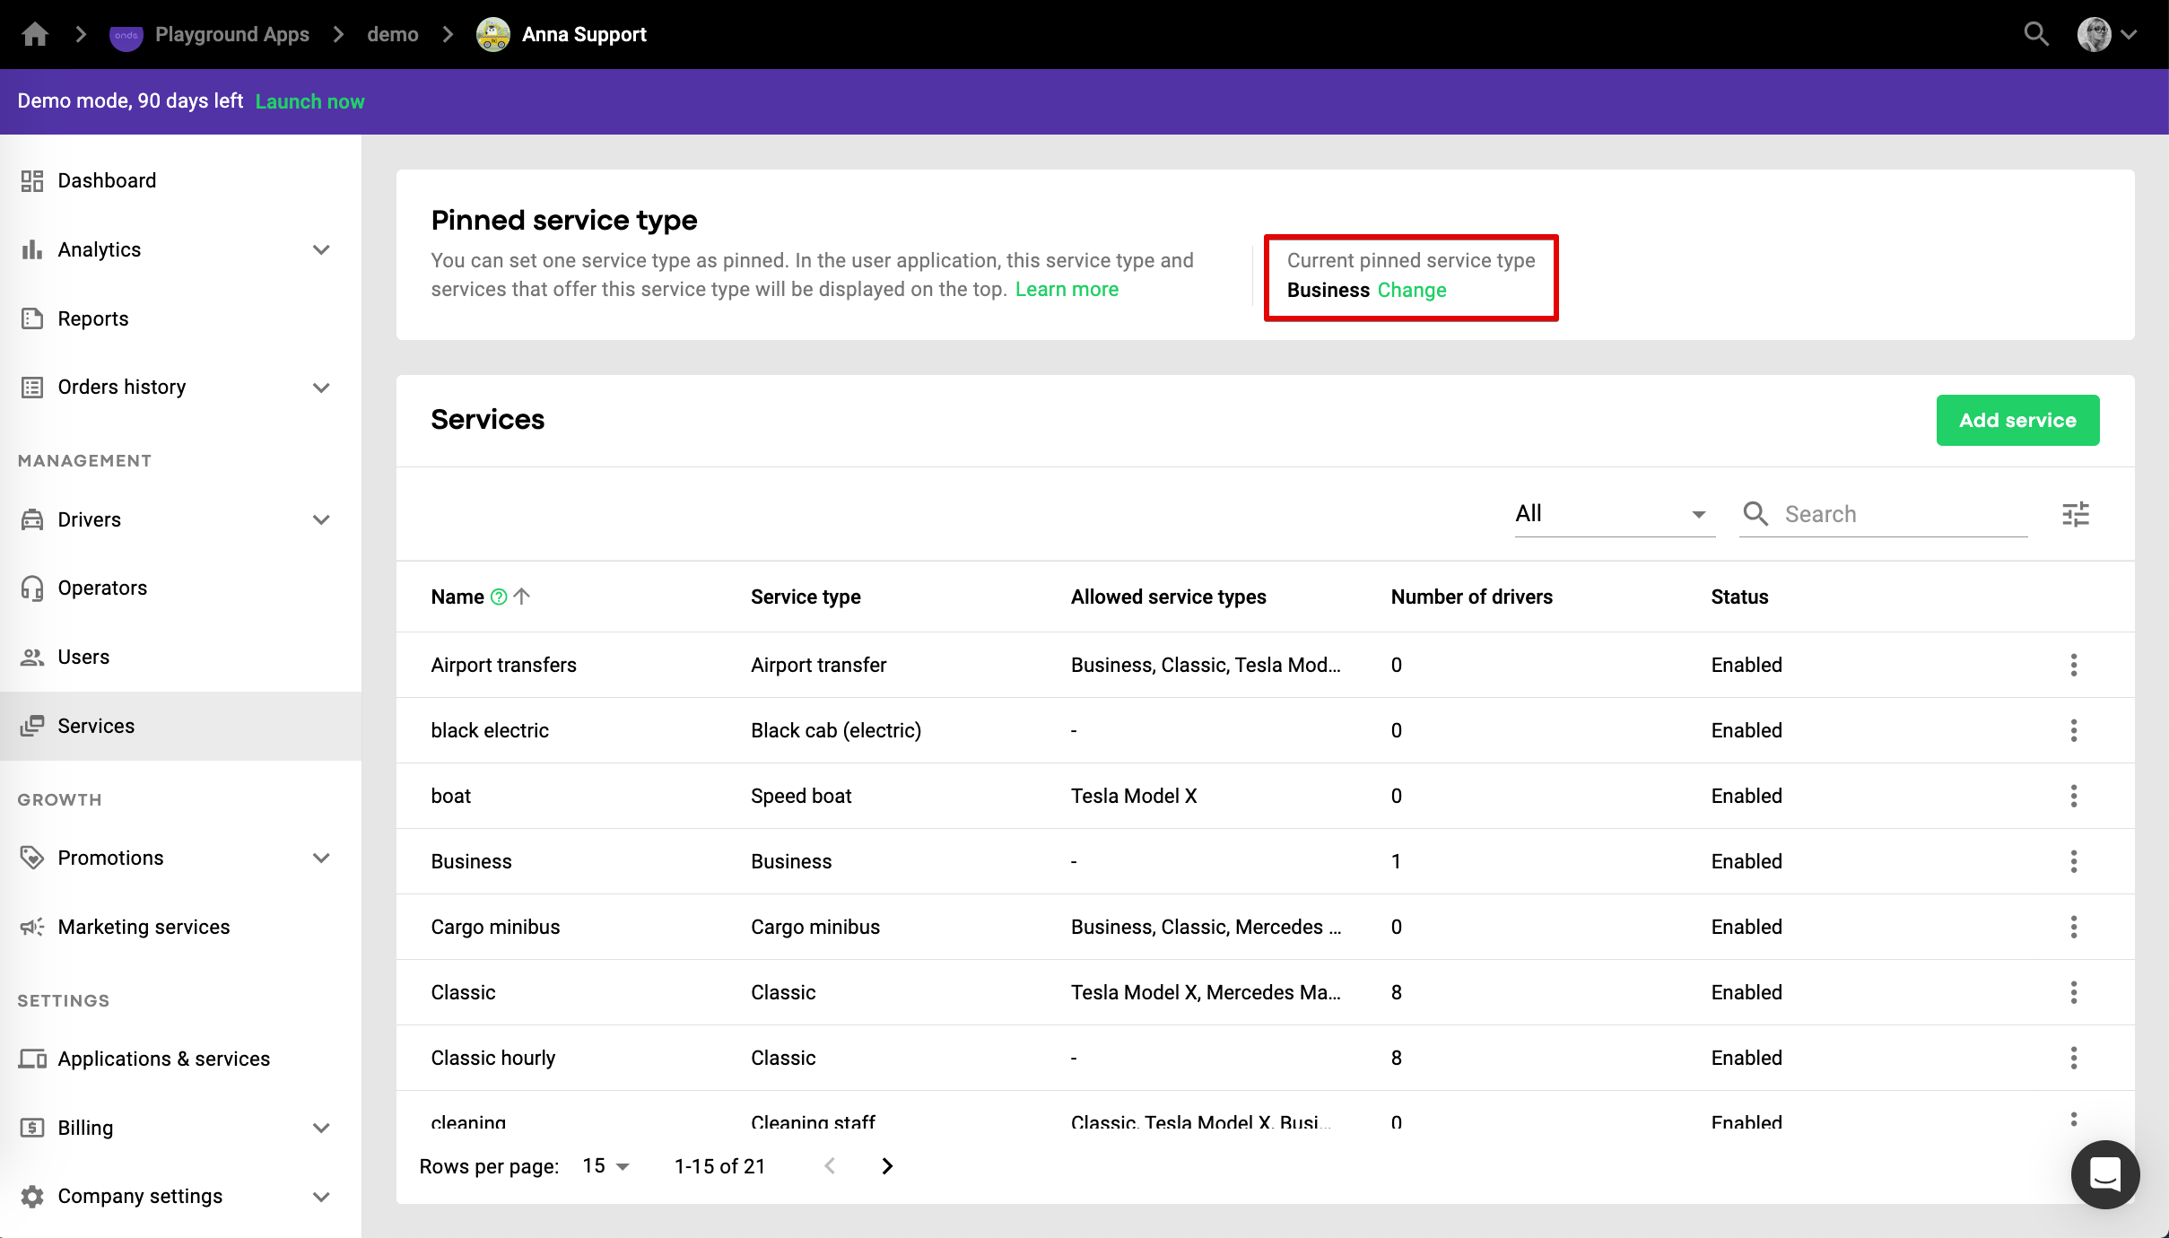Click the services Search input field

[x=1902, y=514]
